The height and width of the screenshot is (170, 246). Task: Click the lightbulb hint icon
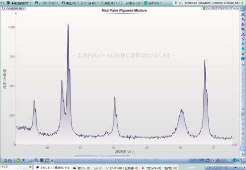[x=52, y=160]
